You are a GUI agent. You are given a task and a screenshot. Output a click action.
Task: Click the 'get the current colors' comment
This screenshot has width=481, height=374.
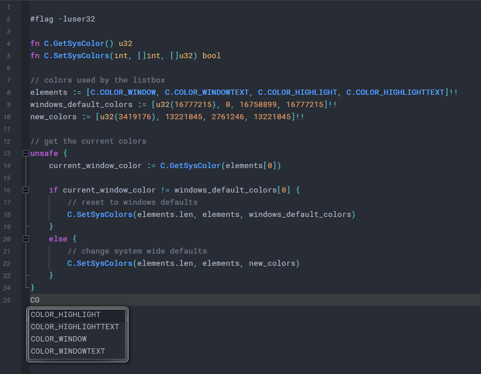pyautogui.click(x=88, y=141)
